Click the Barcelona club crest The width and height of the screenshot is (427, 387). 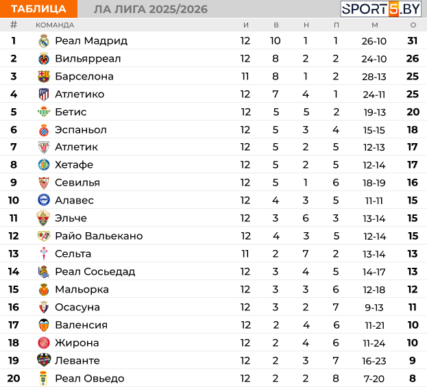44,77
